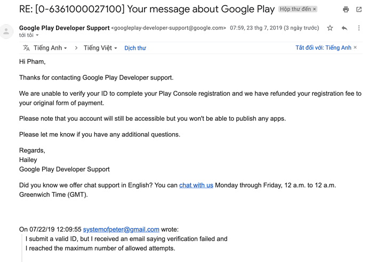Print this email using the printer icon
The image size is (368, 262).
[346, 10]
